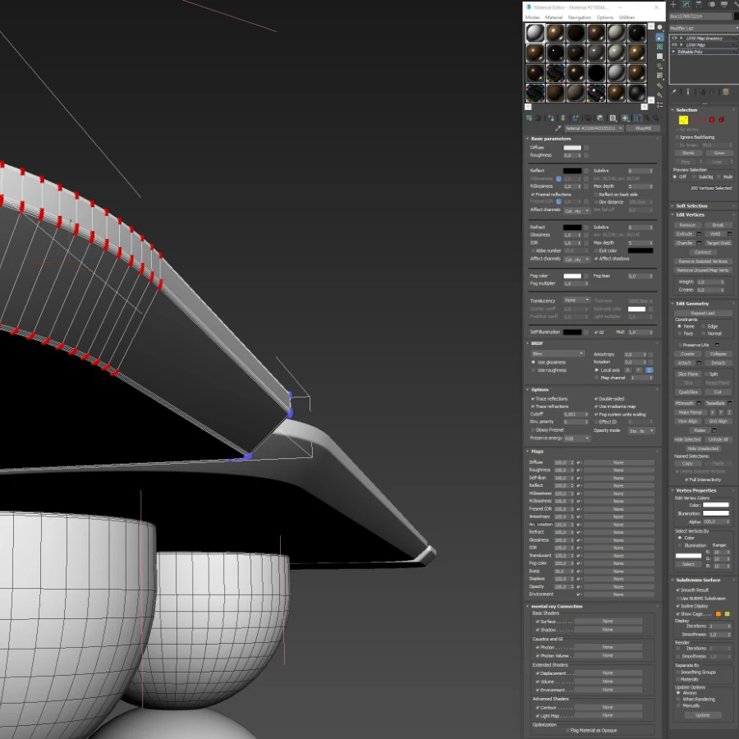Click the sample type sphere icon

coord(660,27)
